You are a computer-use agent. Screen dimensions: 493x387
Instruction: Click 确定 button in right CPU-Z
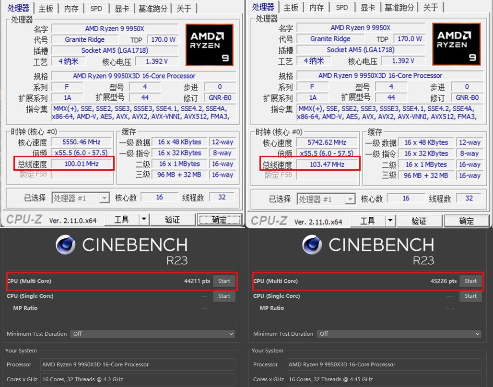[466, 221]
